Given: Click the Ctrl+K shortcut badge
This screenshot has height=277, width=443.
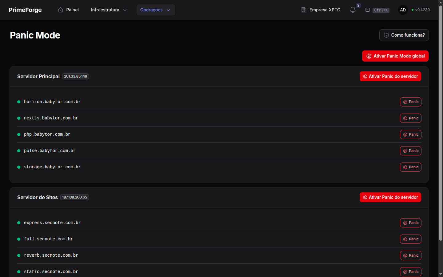Looking at the screenshot, I should pyautogui.click(x=381, y=10).
